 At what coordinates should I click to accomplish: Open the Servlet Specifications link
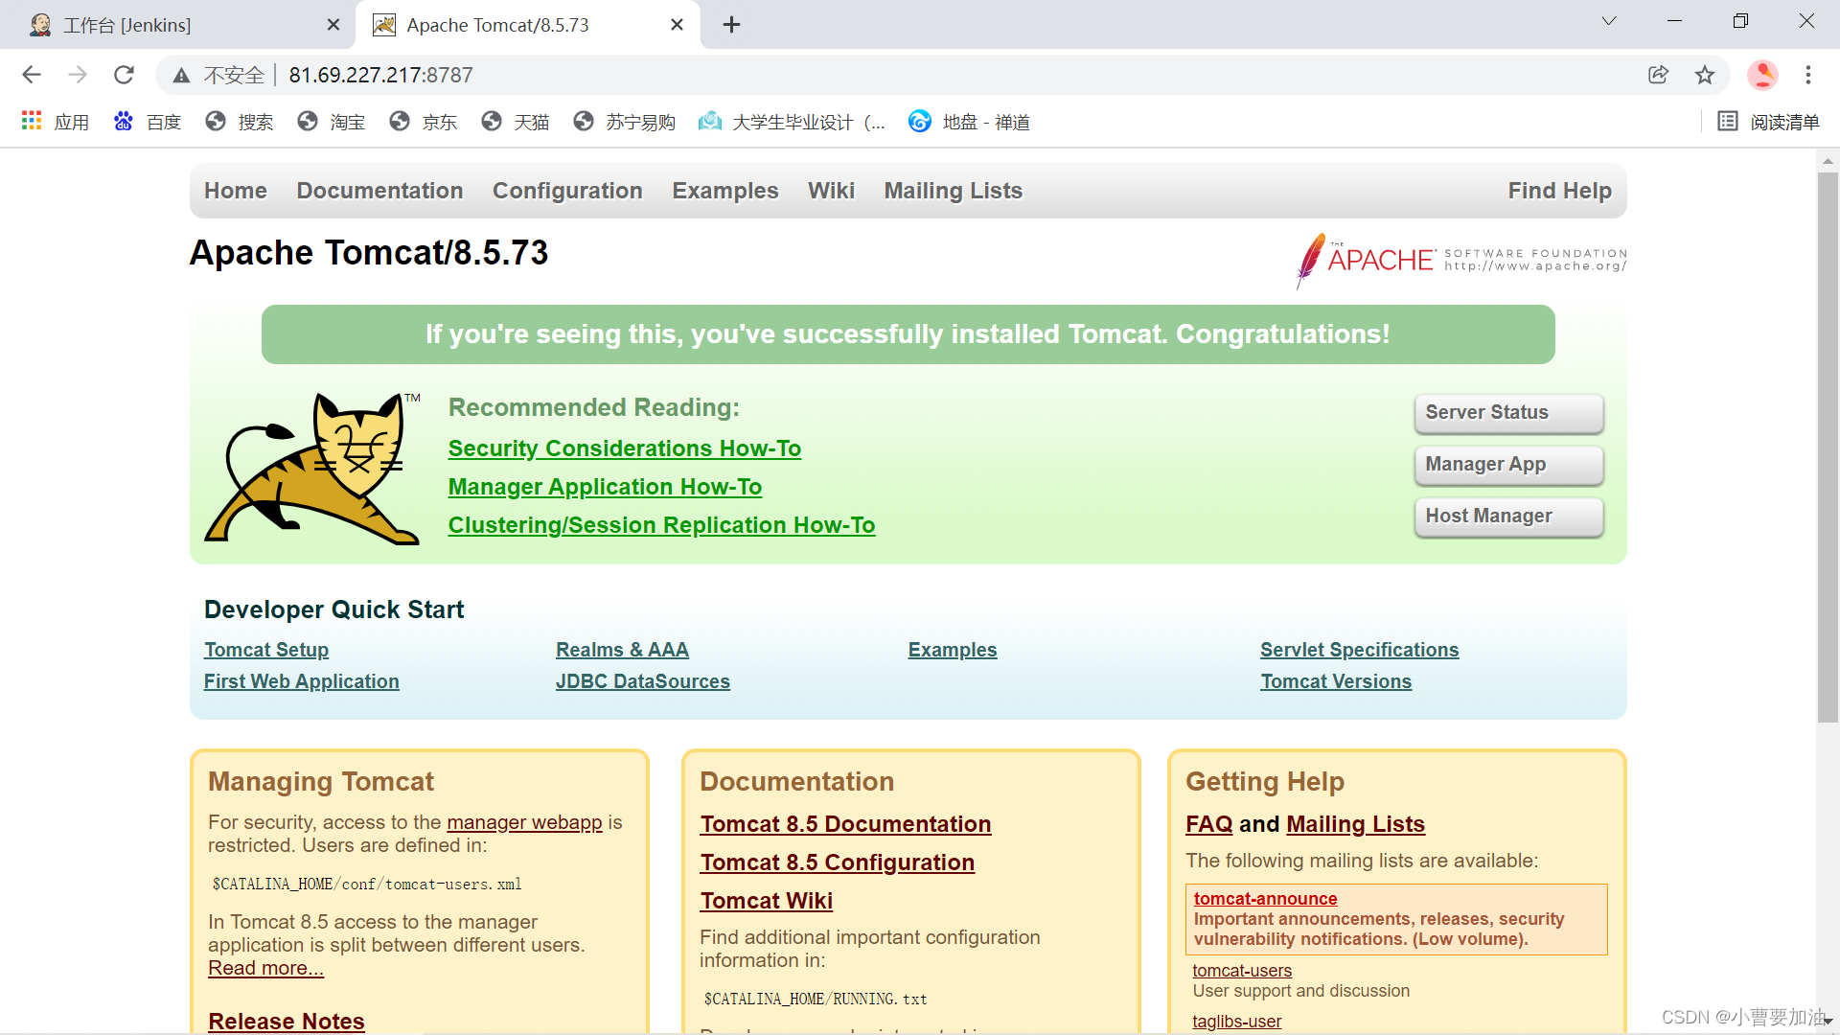1360,650
